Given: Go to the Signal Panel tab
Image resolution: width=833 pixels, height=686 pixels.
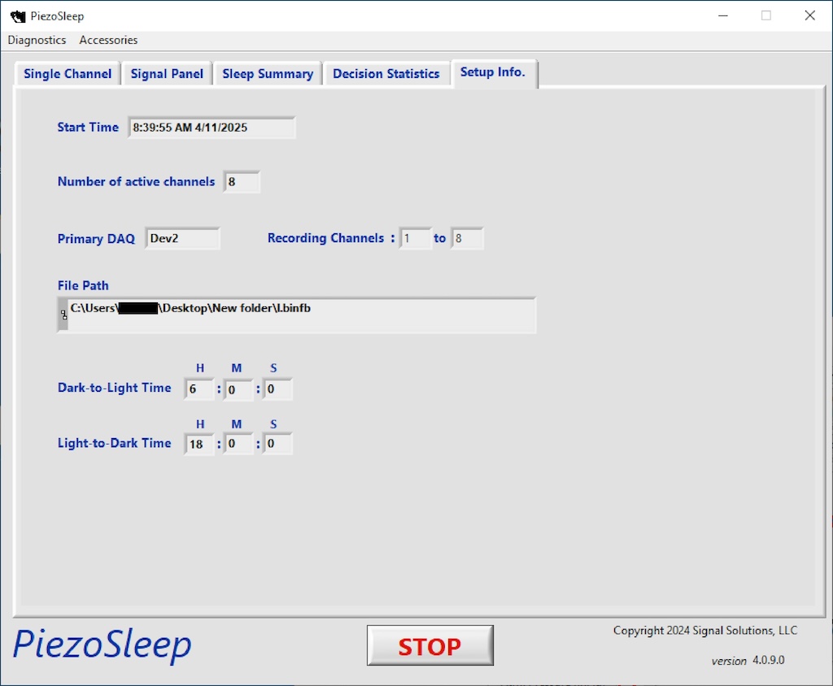Looking at the screenshot, I should pos(167,74).
